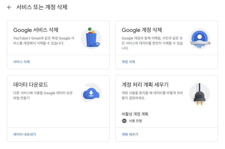Screen dimensions: 225x149
Task: Open the 데이터 내보내기 link
Action: pos(25,134)
